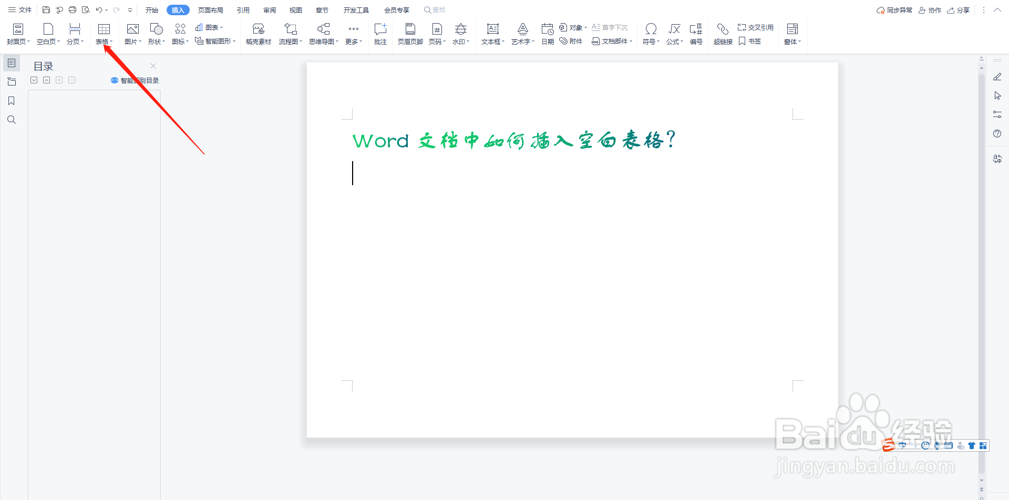Switch to the 引用 References tab
Image resolution: width=1009 pixels, height=500 pixels.
(243, 10)
